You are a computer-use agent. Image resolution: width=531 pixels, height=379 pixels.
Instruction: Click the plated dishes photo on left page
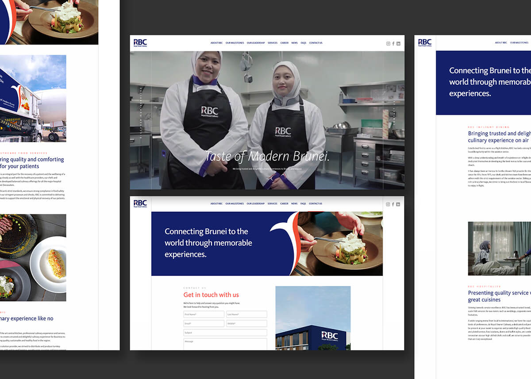[33, 258]
